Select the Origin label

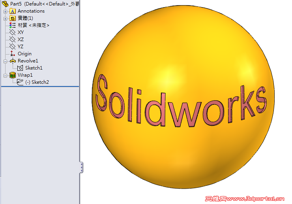(24, 54)
